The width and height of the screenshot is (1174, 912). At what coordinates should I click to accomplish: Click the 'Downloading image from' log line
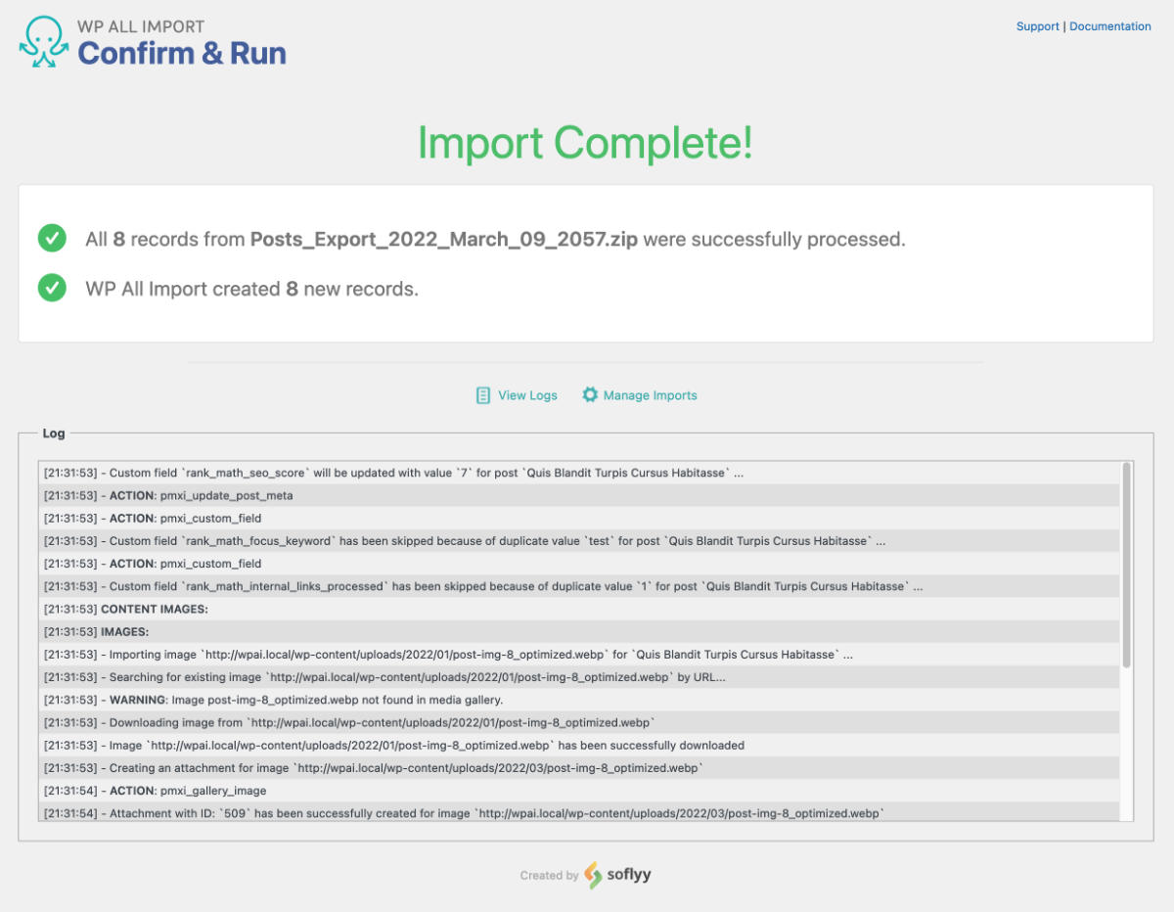click(x=579, y=722)
